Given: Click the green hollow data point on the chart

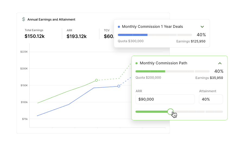Looking at the screenshot, I should (x=97, y=80).
